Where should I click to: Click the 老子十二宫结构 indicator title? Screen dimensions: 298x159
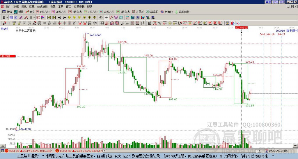(x=26, y=30)
